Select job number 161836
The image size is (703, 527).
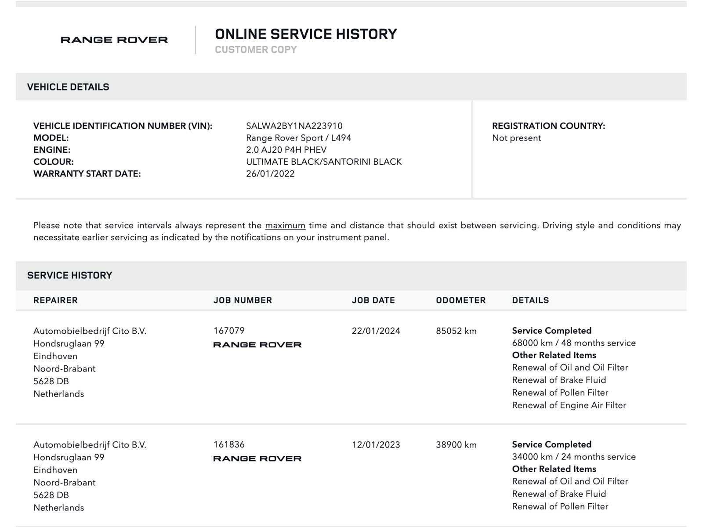[x=229, y=444]
